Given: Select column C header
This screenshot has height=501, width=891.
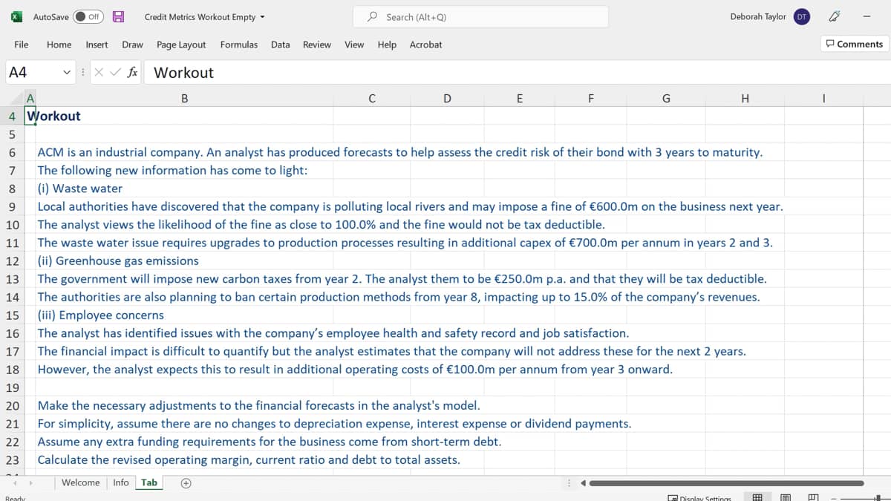Looking at the screenshot, I should pyautogui.click(x=371, y=98).
